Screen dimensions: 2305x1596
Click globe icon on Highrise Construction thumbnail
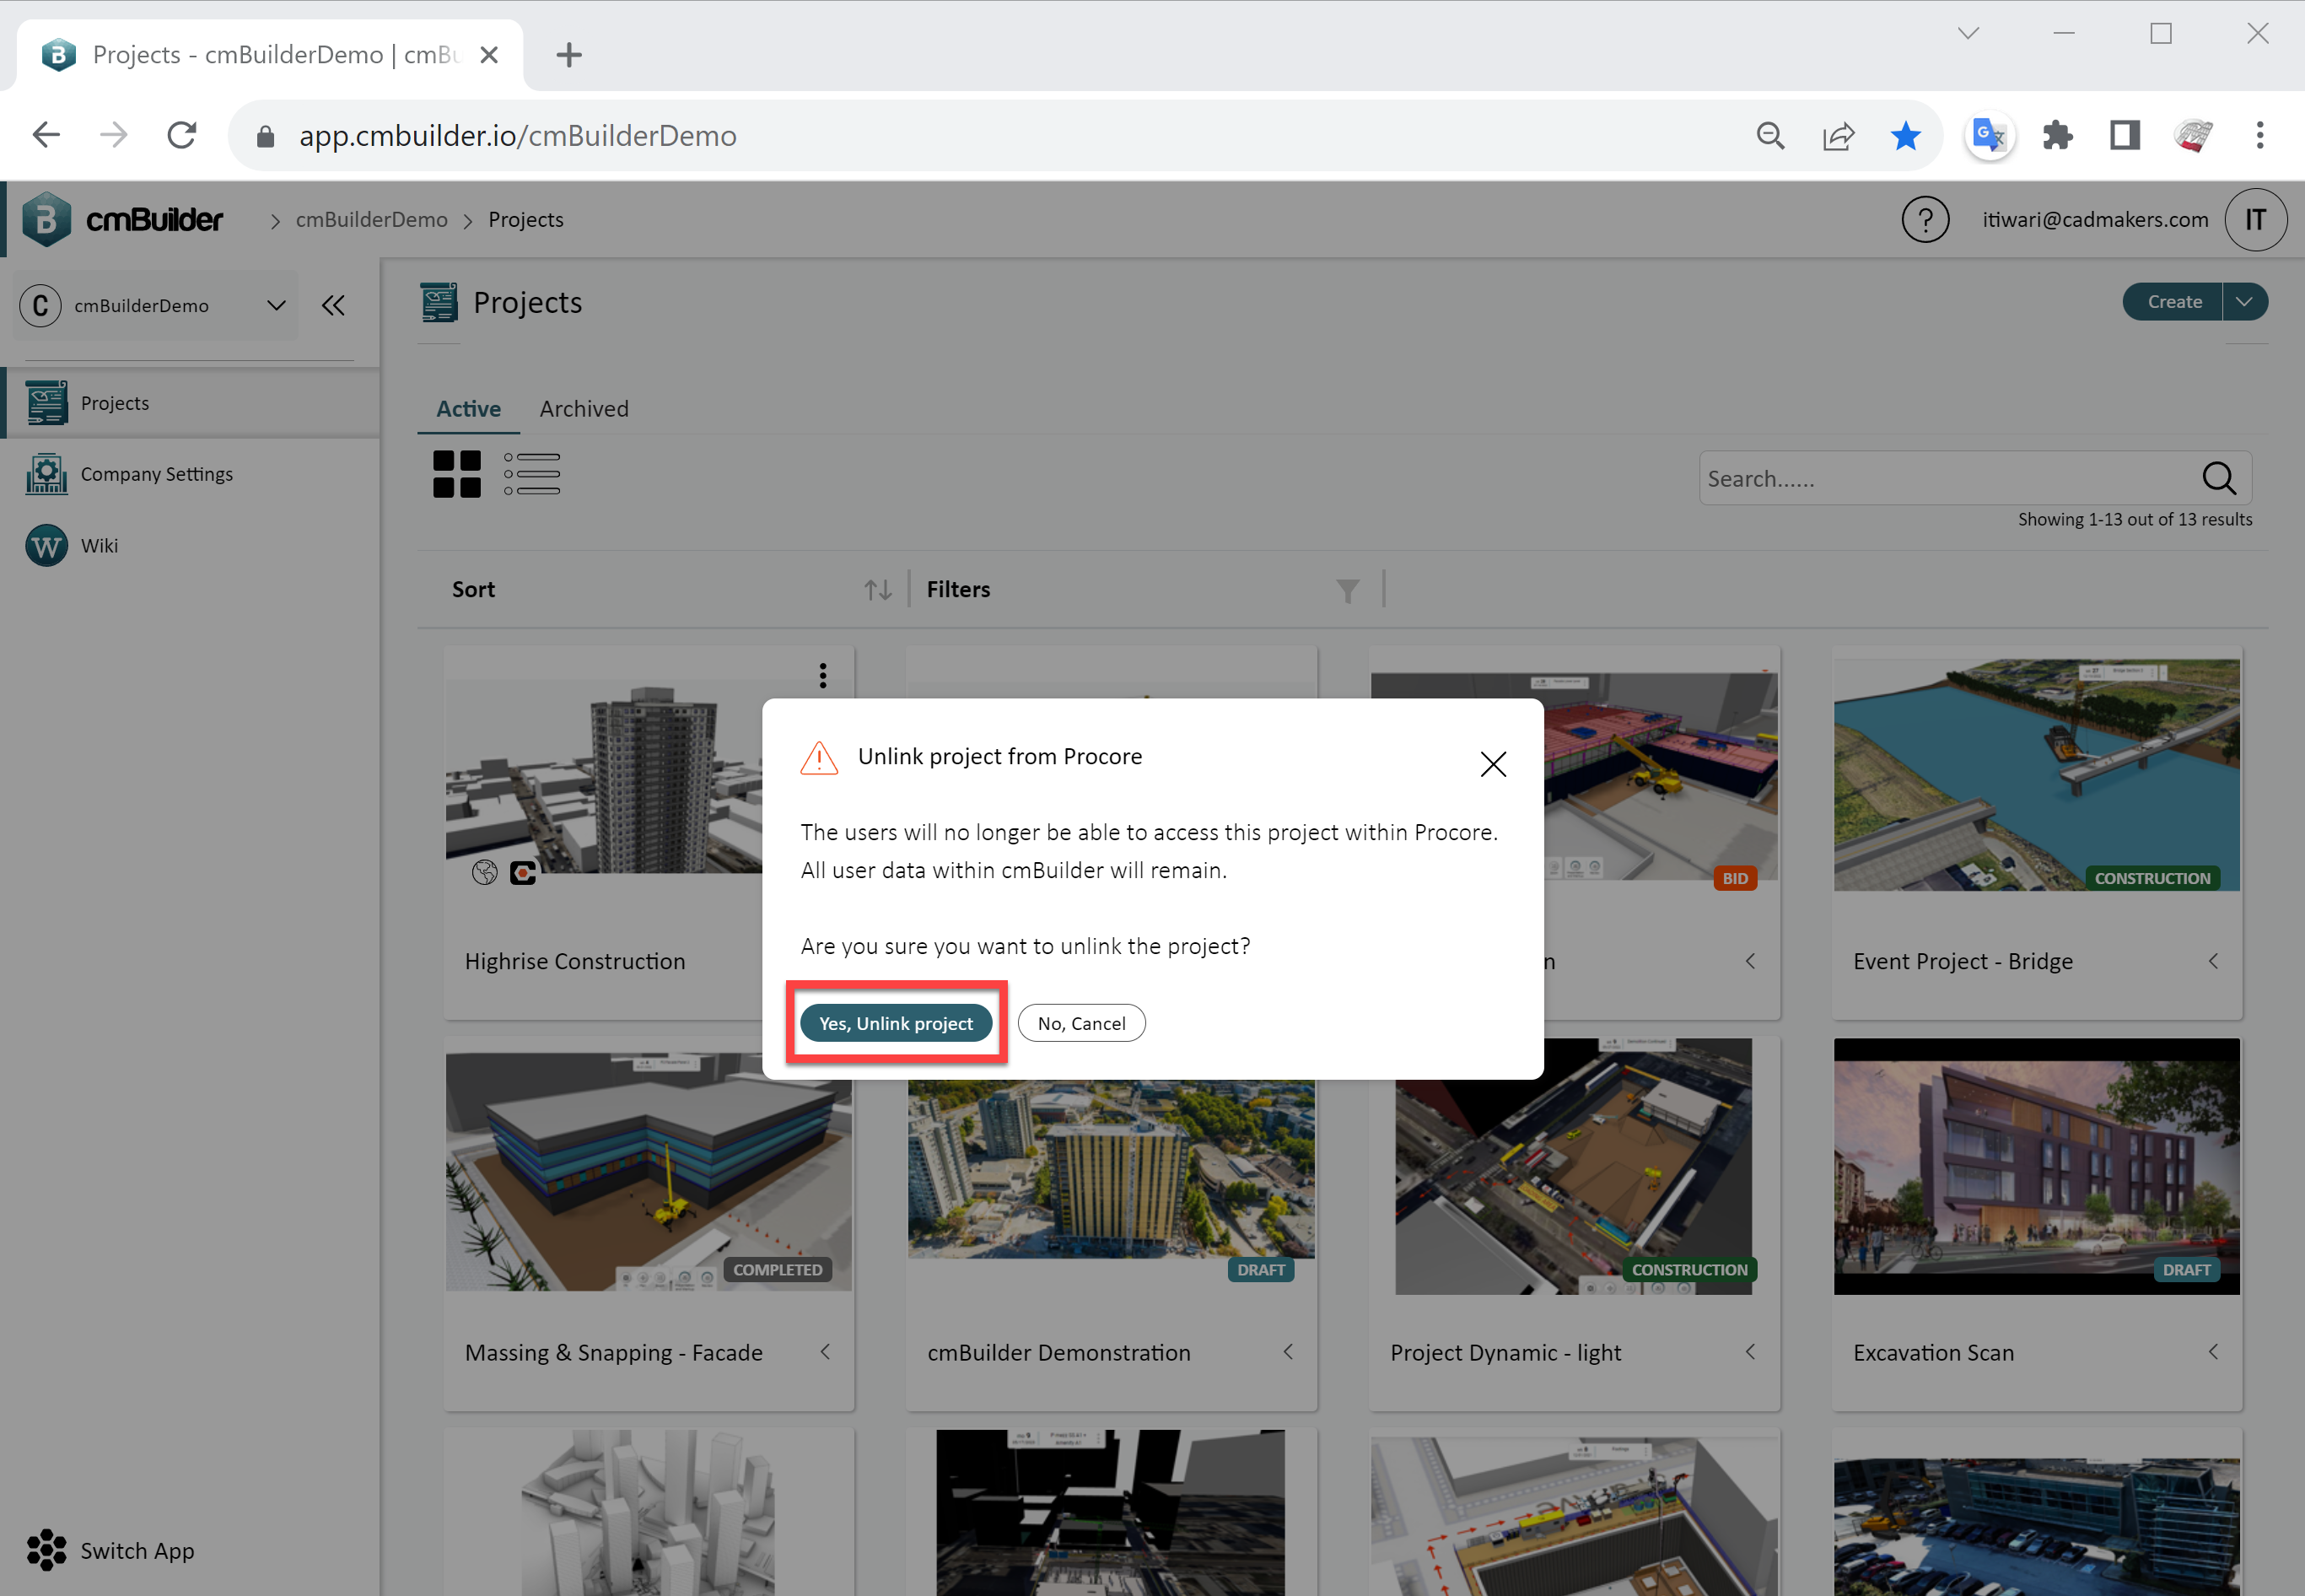485,873
